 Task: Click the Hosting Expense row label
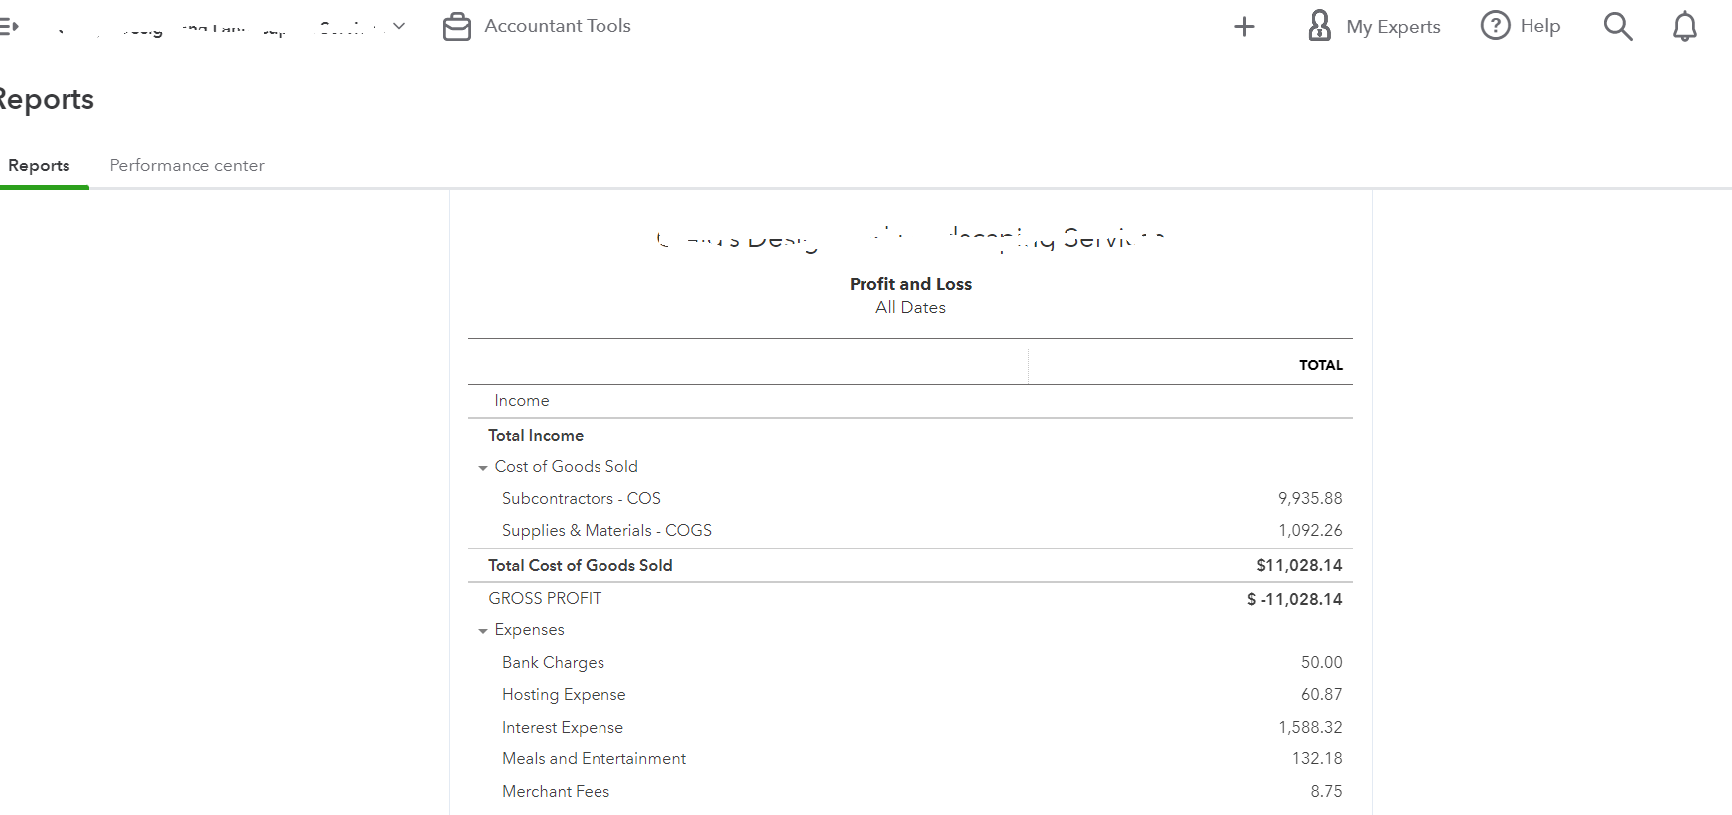point(564,694)
